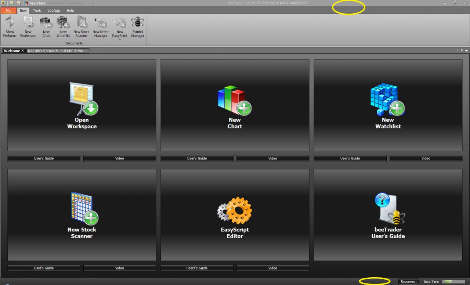
Task: Click the New Chart ribbon icon
Action: (x=46, y=26)
